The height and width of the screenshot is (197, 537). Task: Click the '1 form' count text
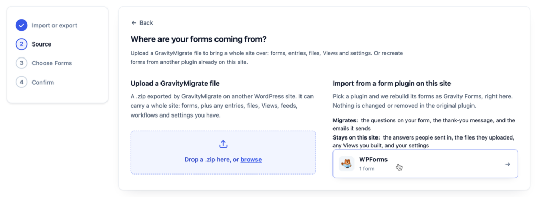367,169
